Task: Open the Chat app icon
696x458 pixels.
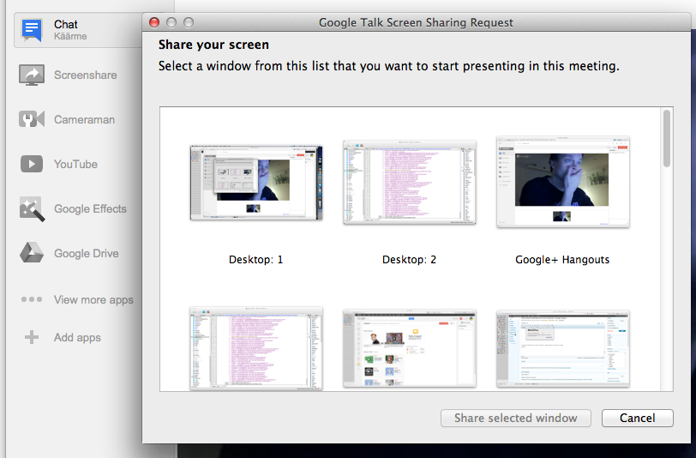Action: (x=31, y=30)
